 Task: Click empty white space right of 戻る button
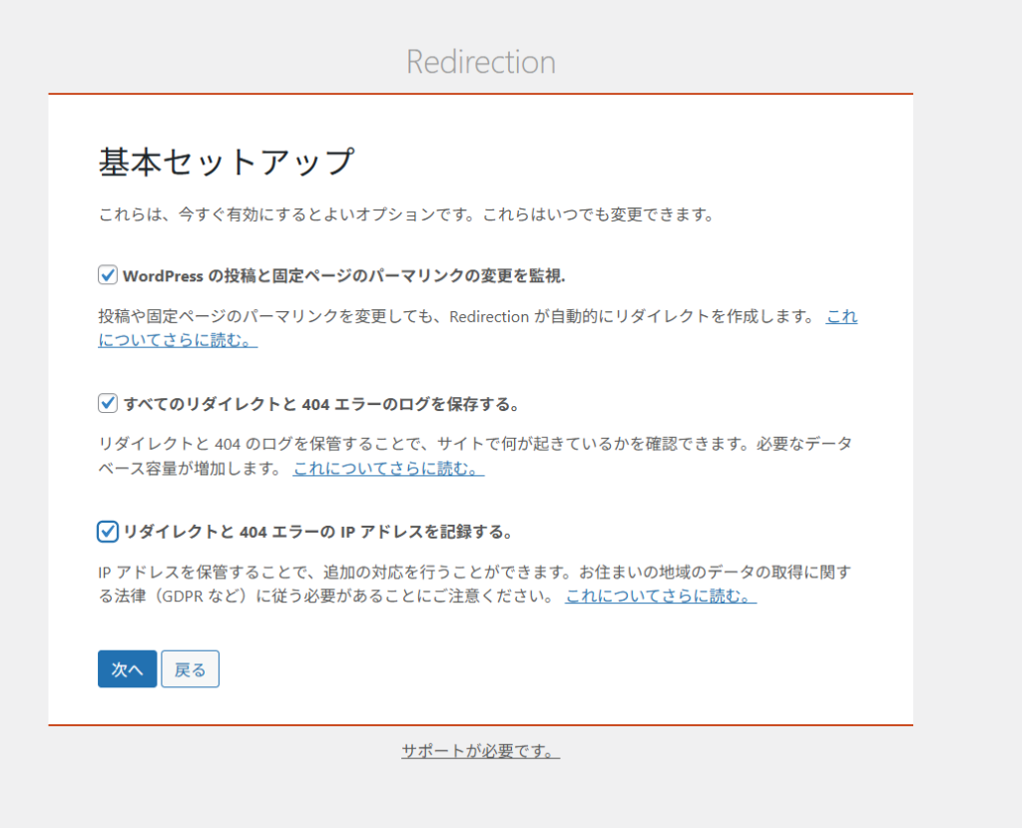[549, 669]
